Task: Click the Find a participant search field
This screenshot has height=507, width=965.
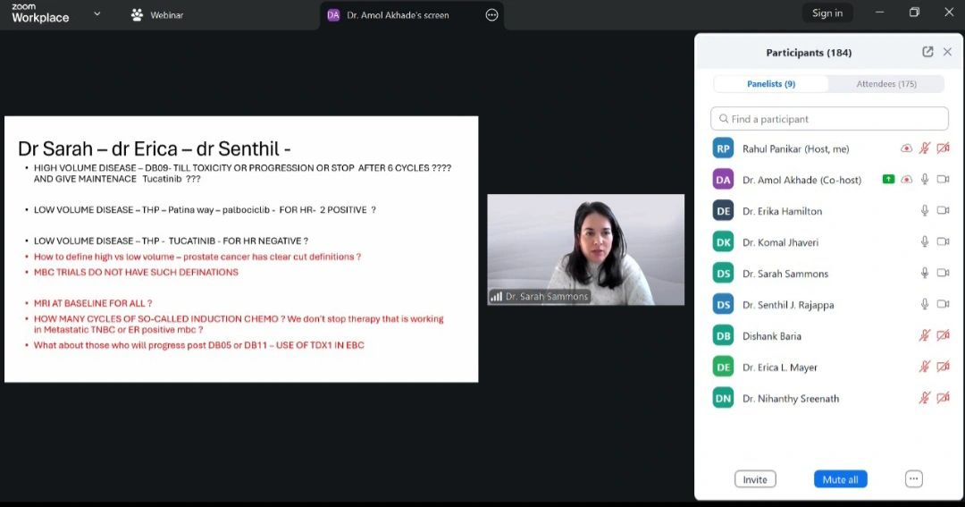Action: [x=829, y=119]
